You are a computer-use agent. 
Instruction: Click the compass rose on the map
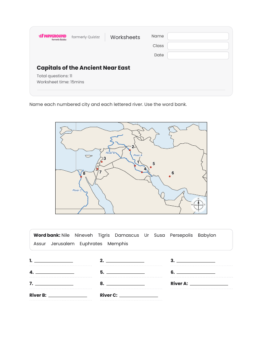tap(198, 205)
